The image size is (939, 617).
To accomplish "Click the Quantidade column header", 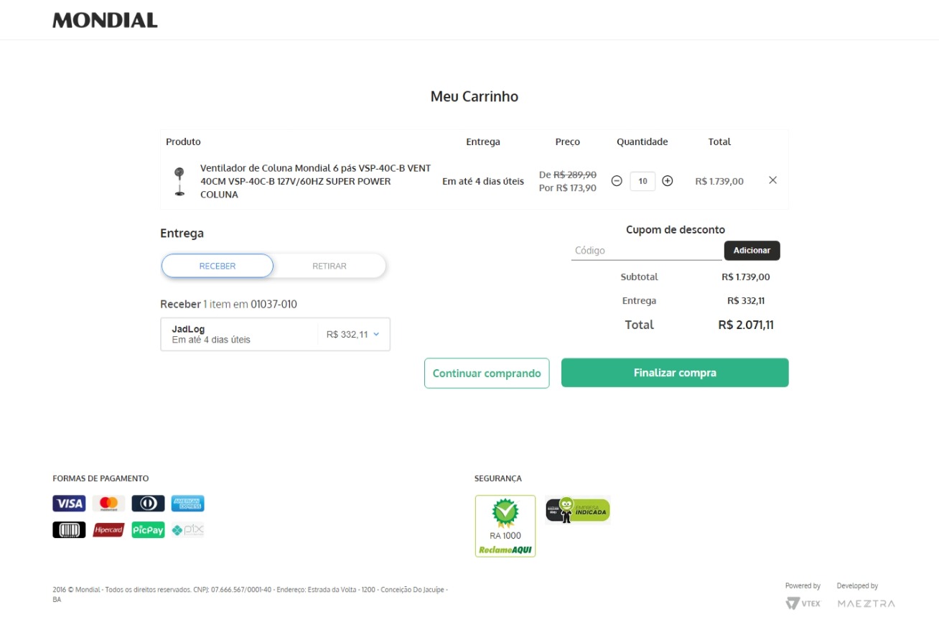I will (x=643, y=142).
